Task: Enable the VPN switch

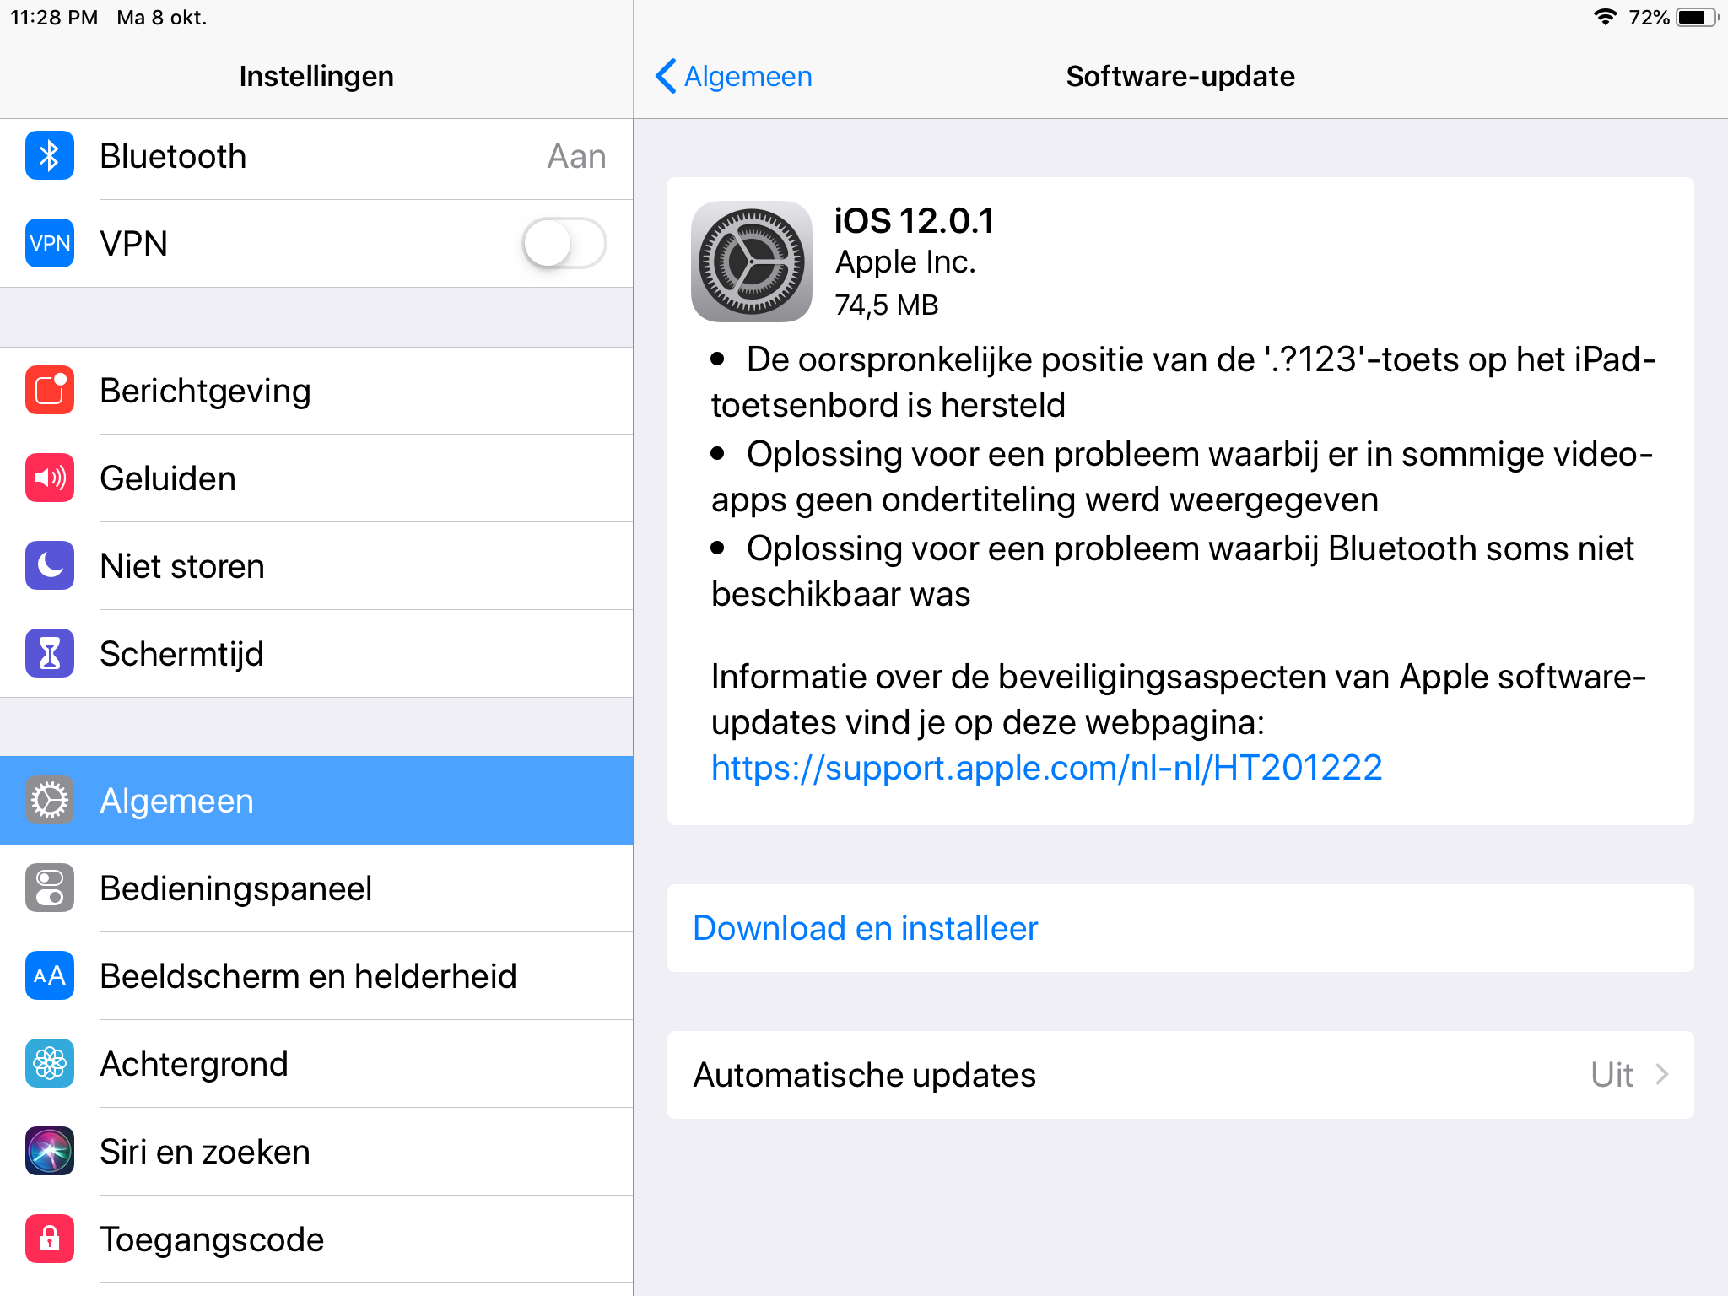Action: (x=564, y=244)
